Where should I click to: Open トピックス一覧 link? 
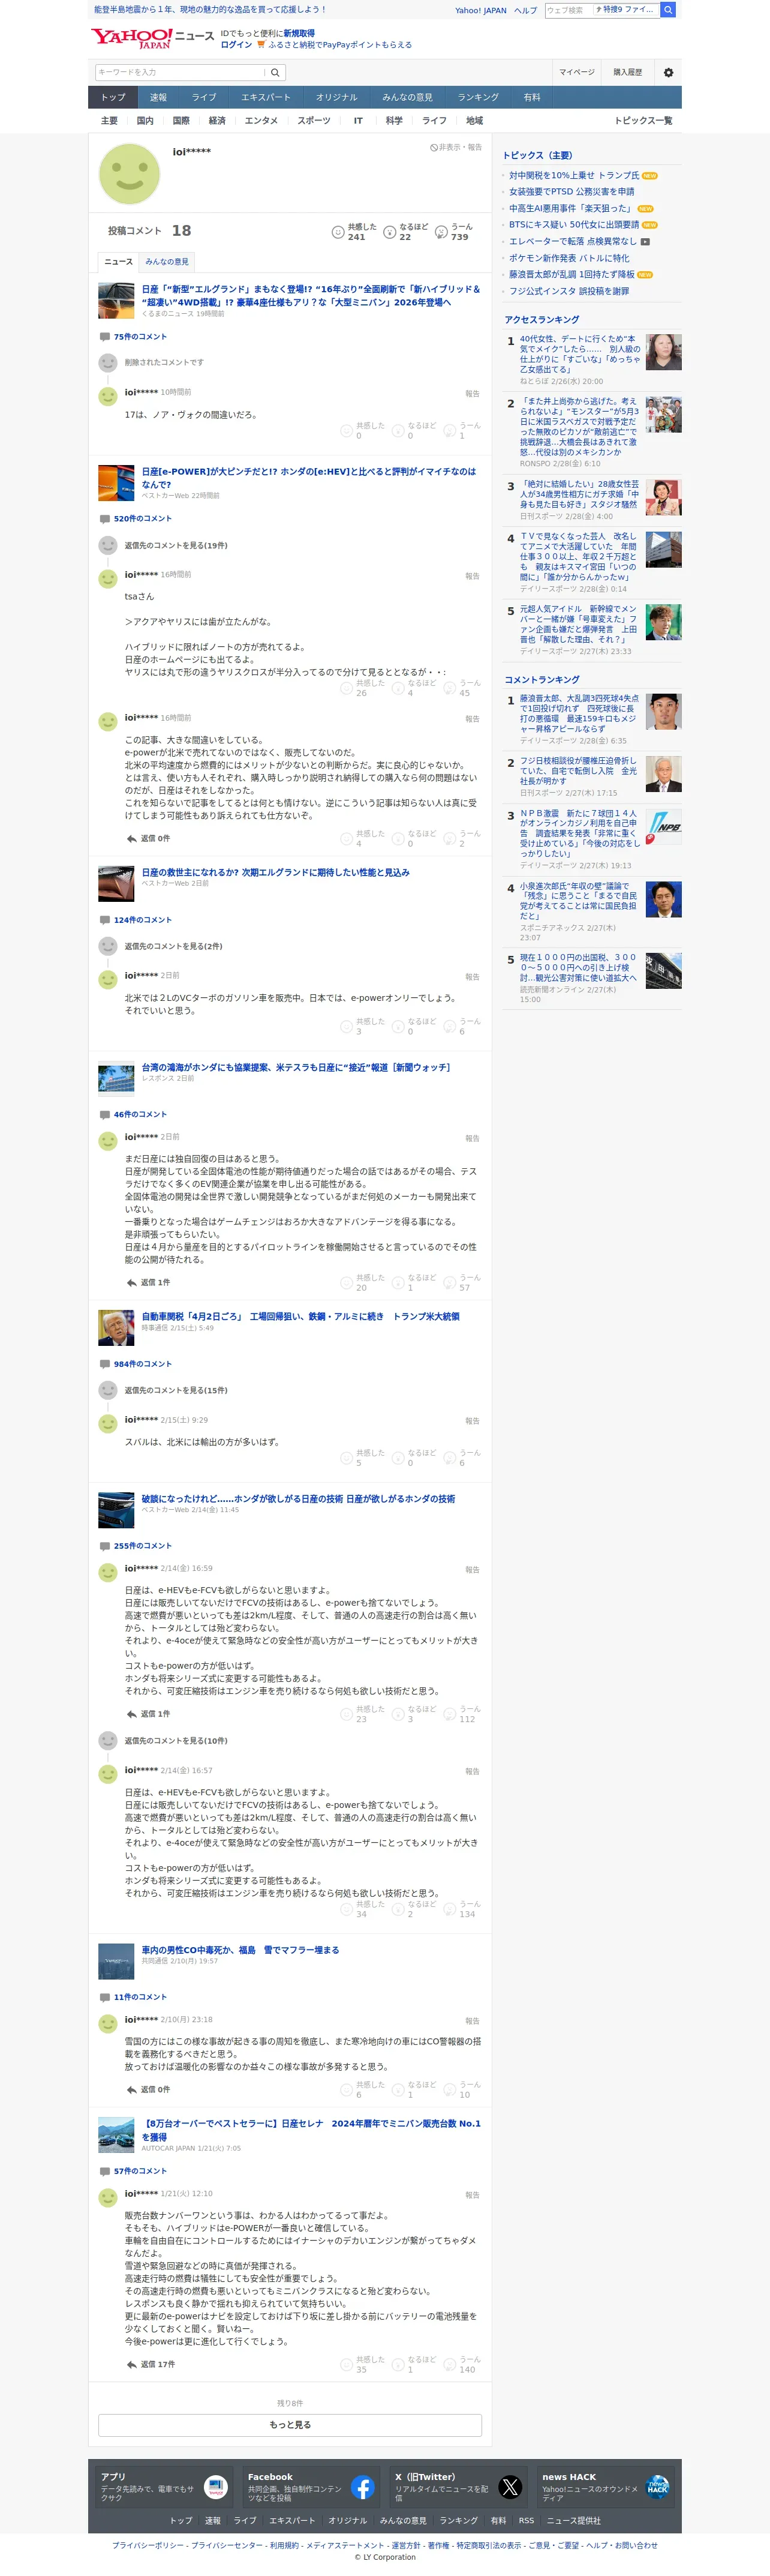pos(643,120)
